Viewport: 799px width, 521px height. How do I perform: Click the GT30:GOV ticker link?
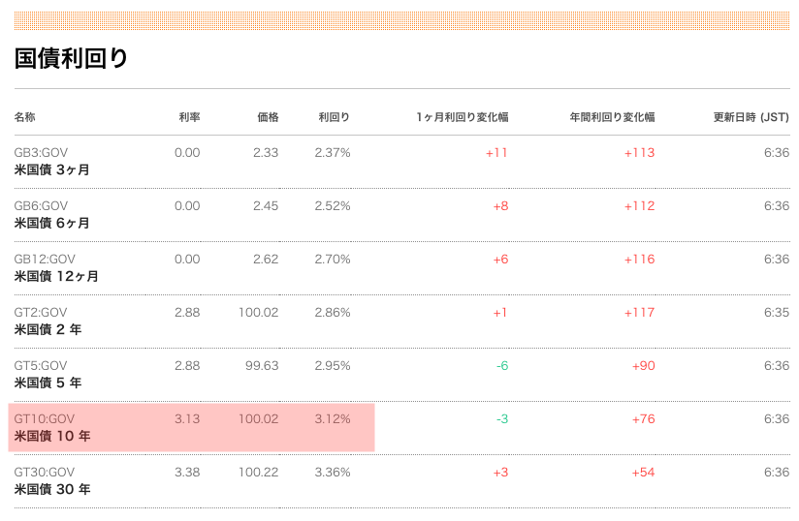(x=45, y=473)
